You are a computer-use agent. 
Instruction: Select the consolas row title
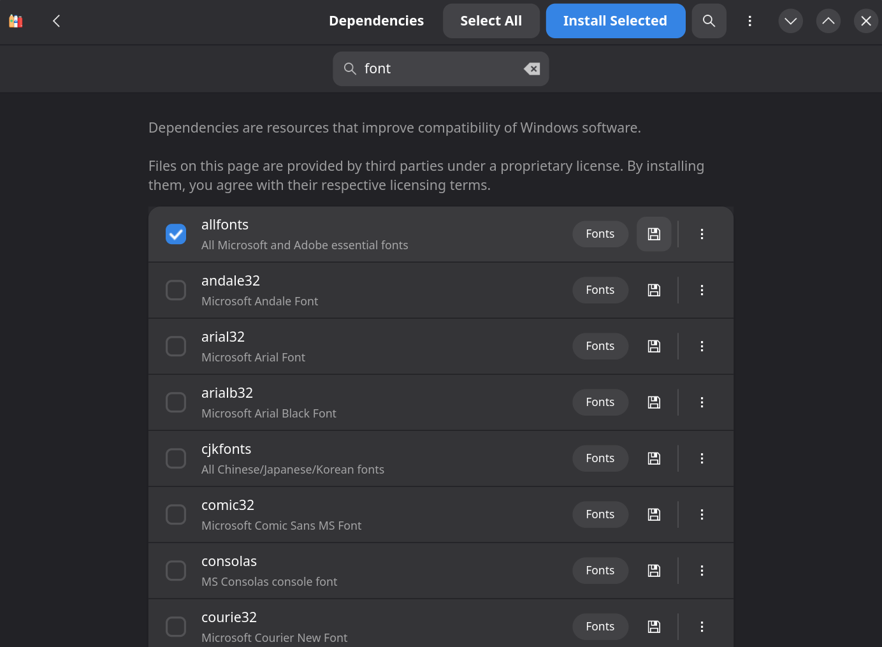pos(229,562)
